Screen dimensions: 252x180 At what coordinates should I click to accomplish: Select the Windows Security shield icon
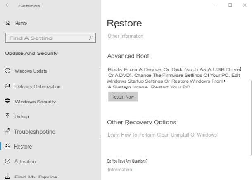click(7, 101)
